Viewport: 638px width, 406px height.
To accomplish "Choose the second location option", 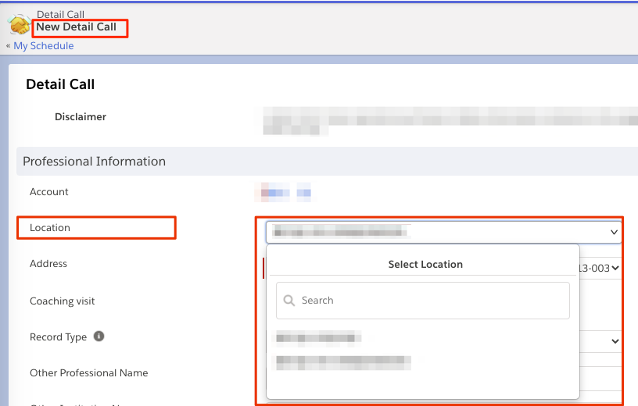I will 343,361.
